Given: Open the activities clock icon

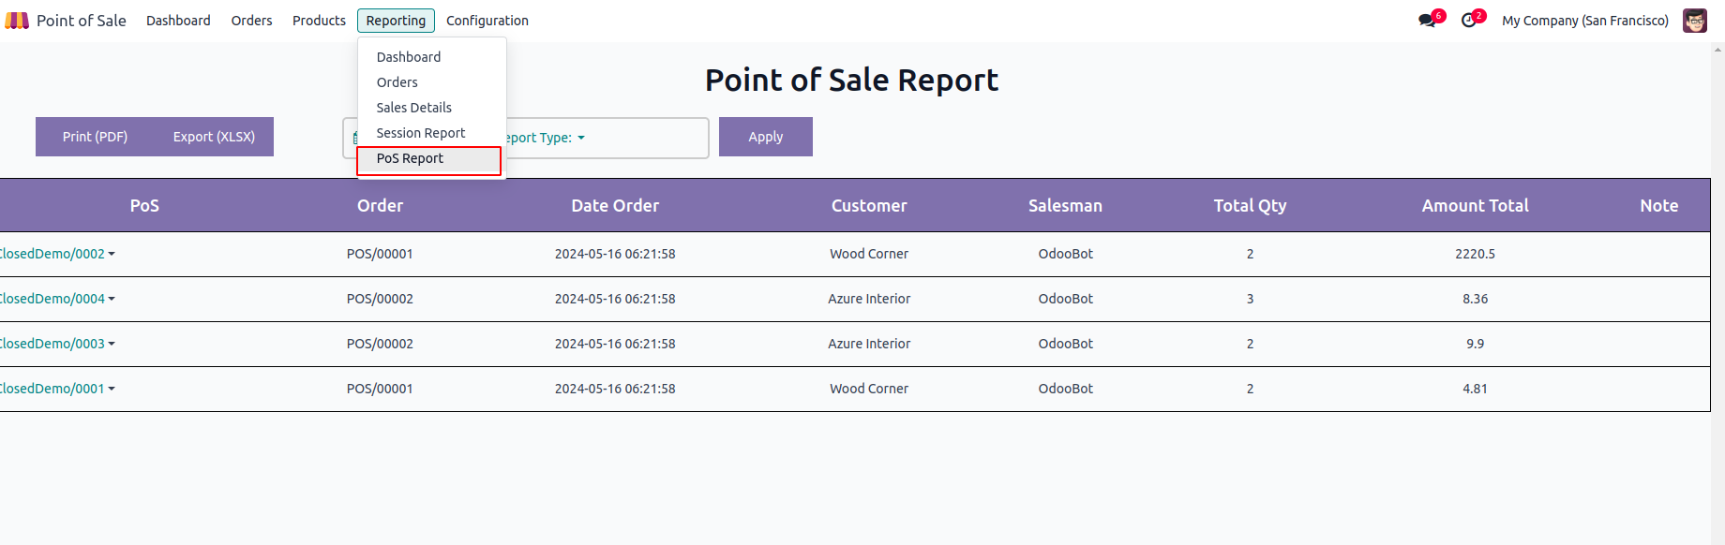Looking at the screenshot, I should coord(1469,21).
